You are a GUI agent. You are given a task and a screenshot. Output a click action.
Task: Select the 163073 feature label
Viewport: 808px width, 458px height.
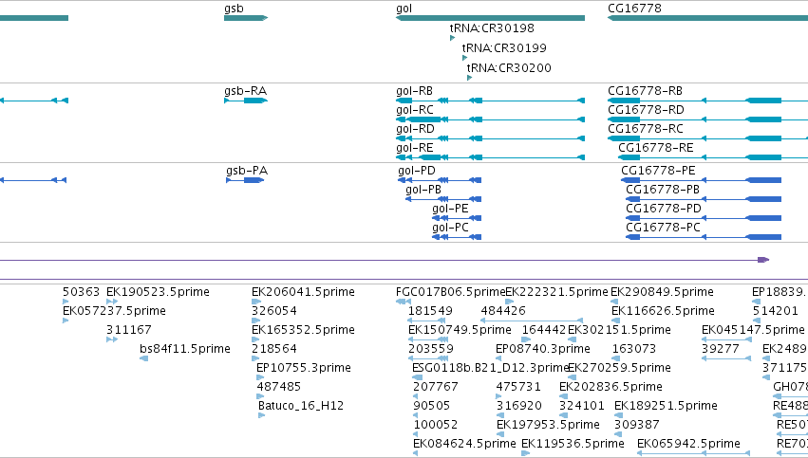[634, 349]
